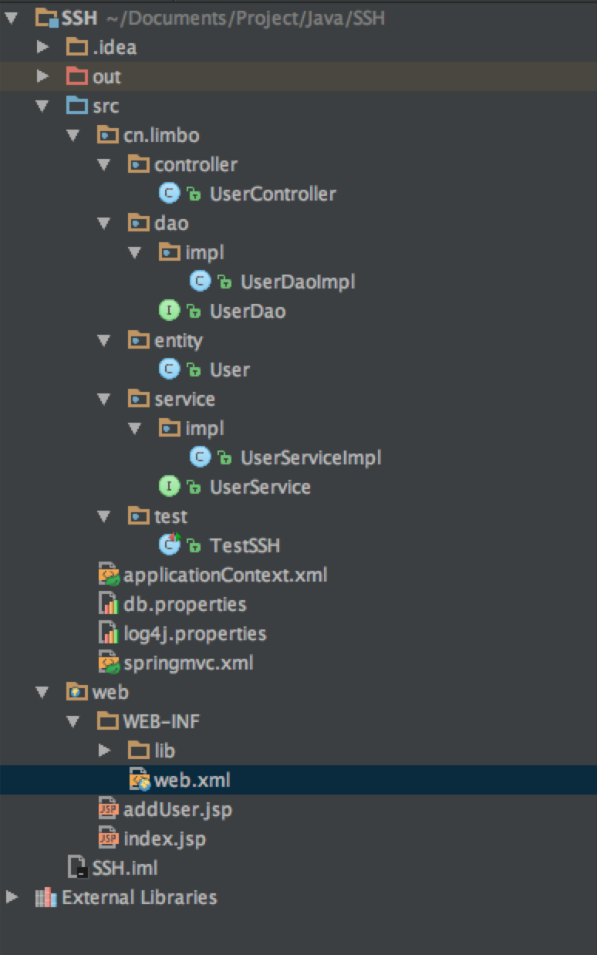Click the UserService interface icon
597x955 pixels.
point(169,487)
